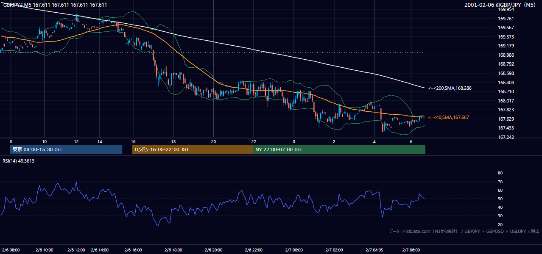Click the 168.404 price axis label
The height and width of the screenshot is (254, 542).
click(506, 83)
